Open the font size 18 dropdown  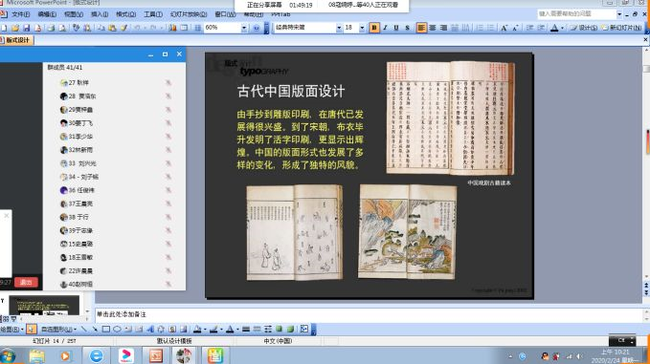click(362, 28)
